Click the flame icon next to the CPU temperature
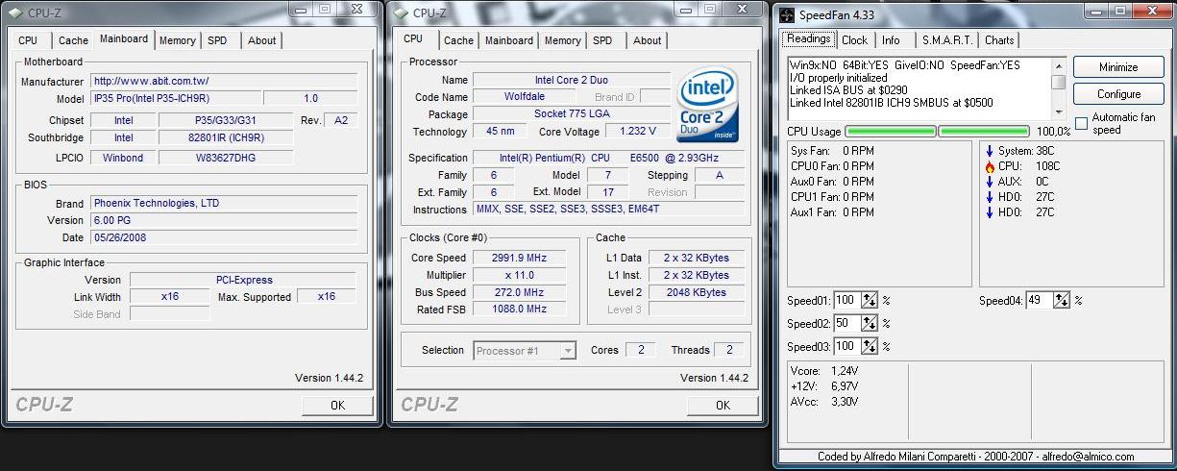The image size is (1177, 471). coord(990,166)
